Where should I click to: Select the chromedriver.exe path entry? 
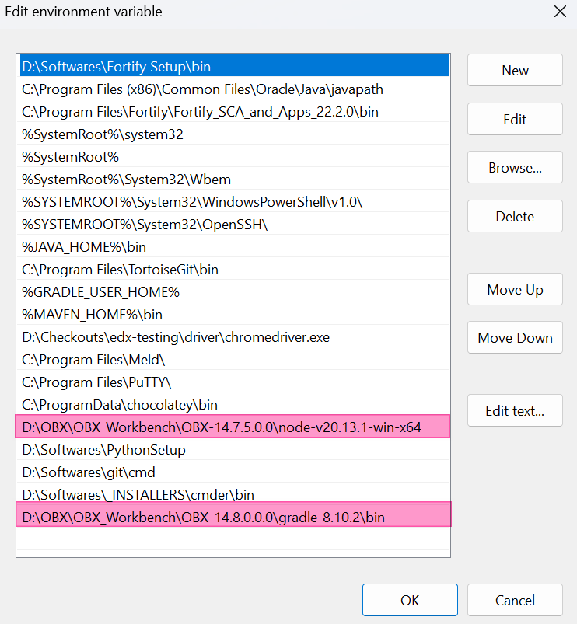point(235,337)
